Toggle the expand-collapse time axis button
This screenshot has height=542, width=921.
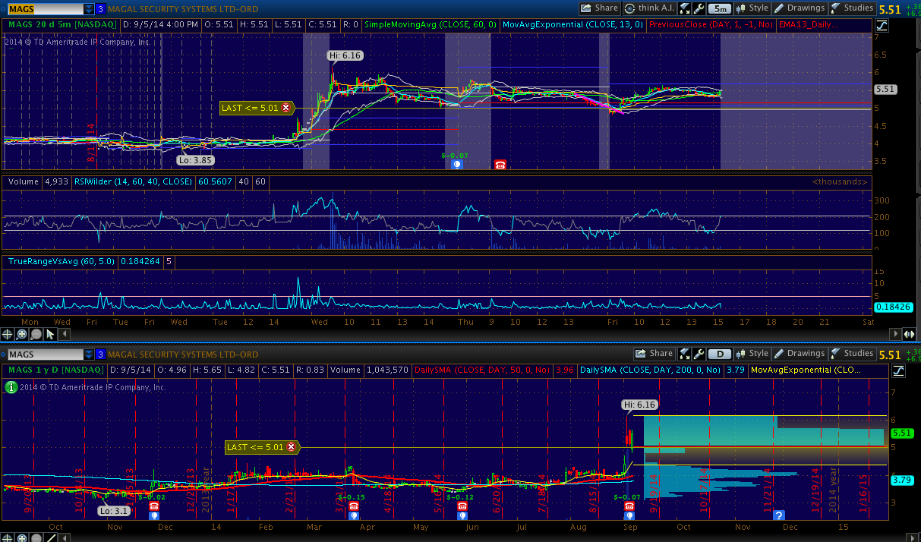tap(908, 334)
